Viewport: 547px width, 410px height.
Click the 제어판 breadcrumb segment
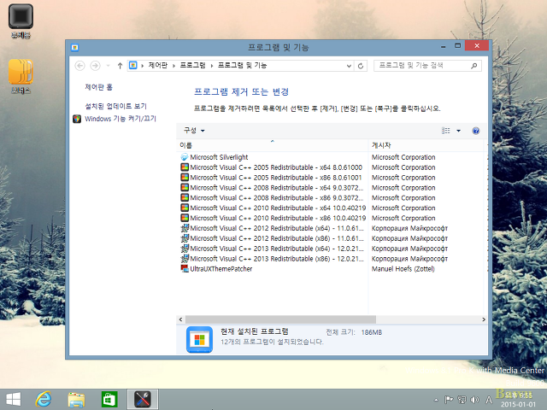(158, 66)
